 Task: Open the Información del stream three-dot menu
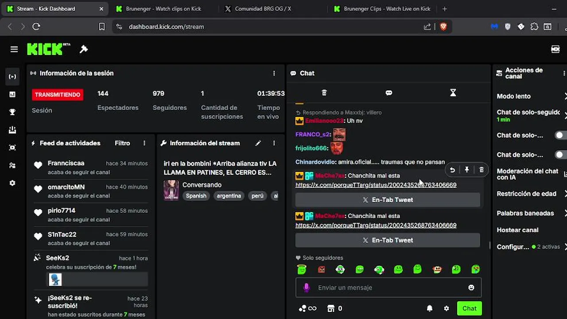274,143
